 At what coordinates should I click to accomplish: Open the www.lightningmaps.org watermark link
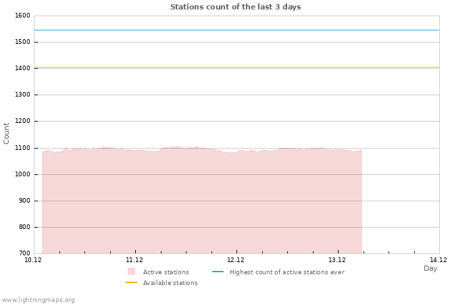pyautogui.click(x=39, y=300)
